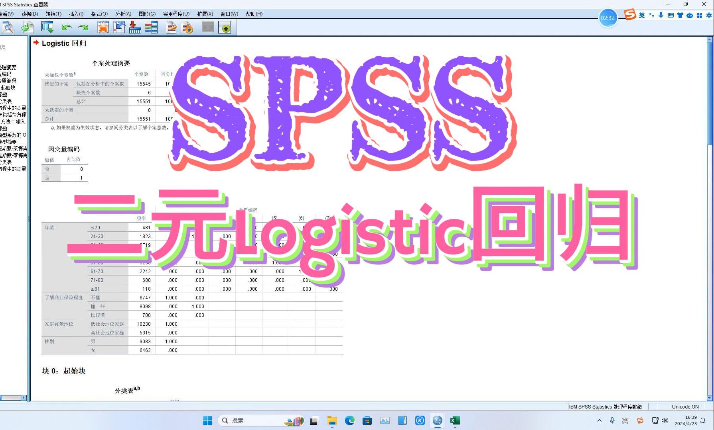Click the Run Script play document icon
The height and width of the screenshot is (430, 714).
point(187,27)
